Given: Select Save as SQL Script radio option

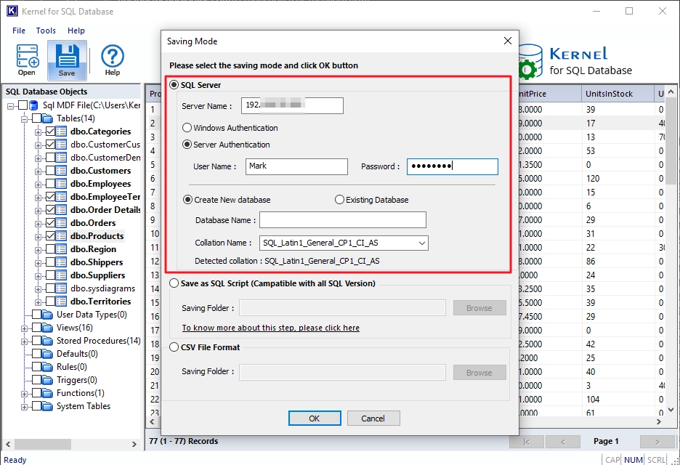Looking at the screenshot, I should pos(174,283).
